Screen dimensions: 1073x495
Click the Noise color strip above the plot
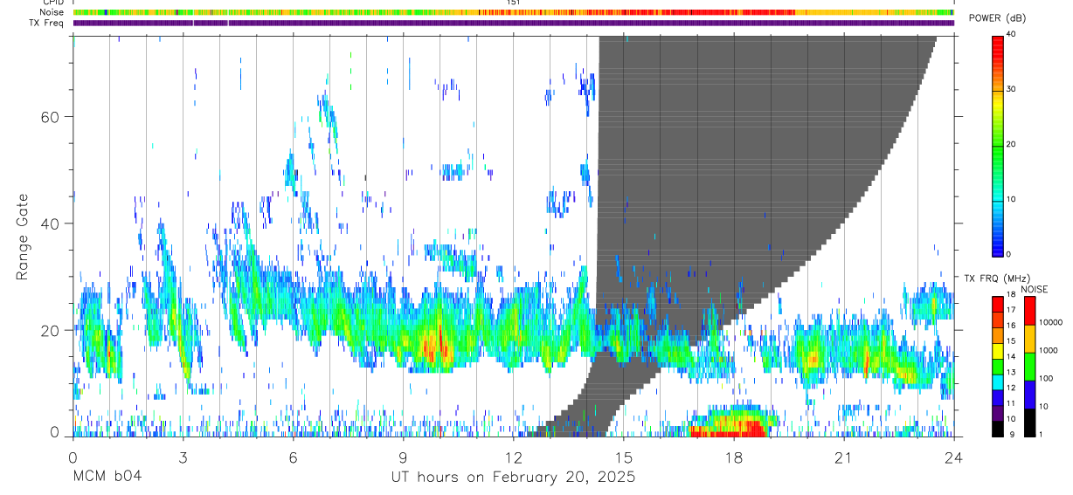coord(514,12)
